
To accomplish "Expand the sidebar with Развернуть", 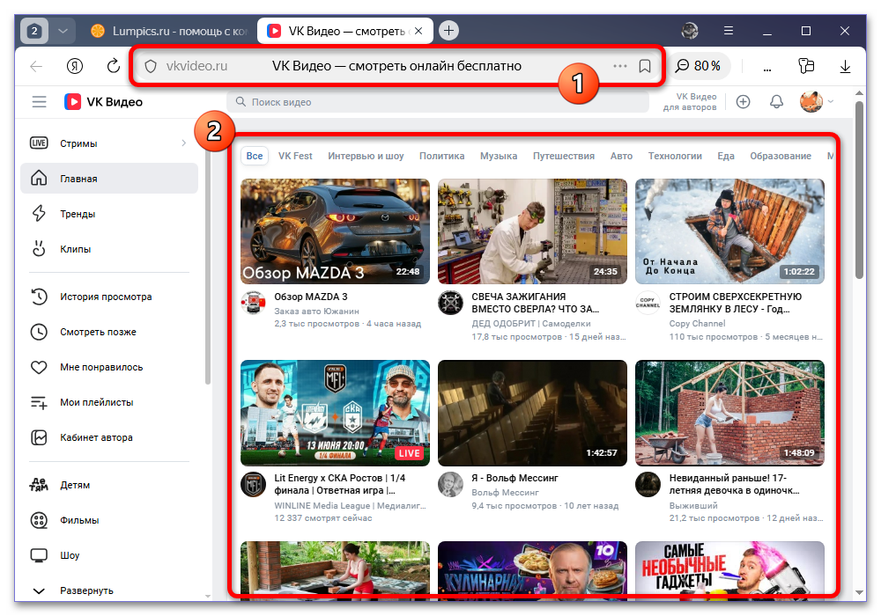I will 109,590.
